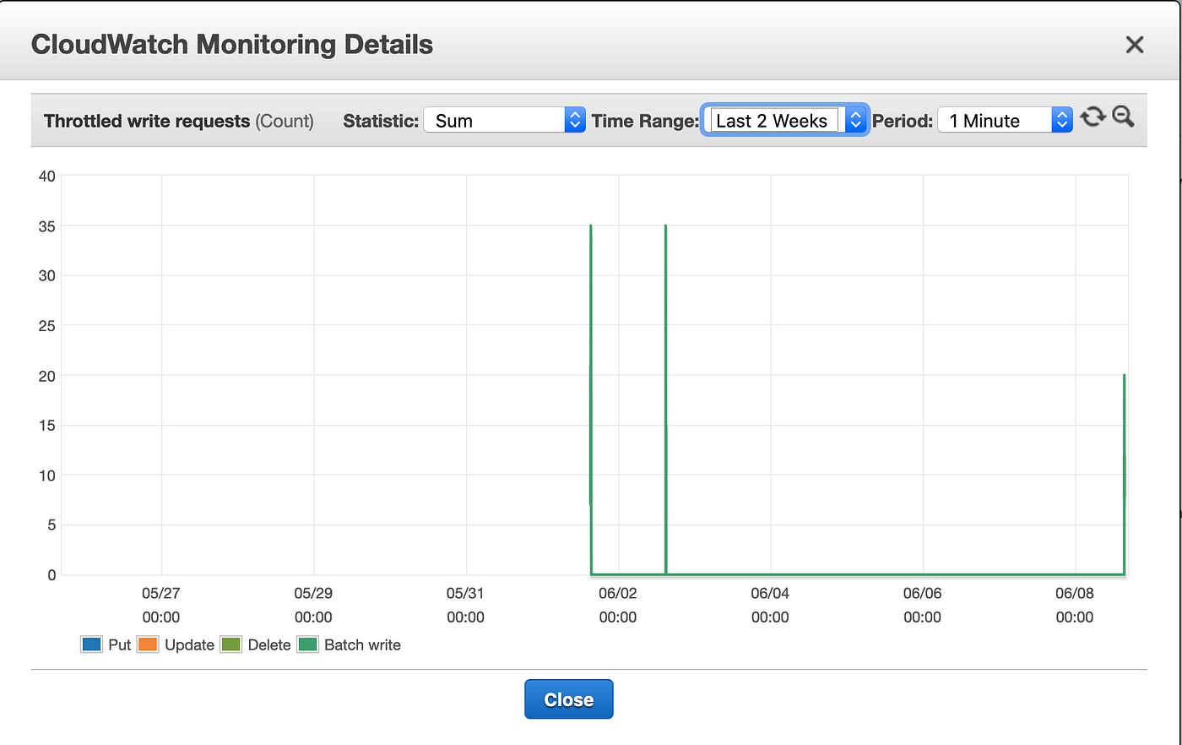The height and width of the screenshot is (745, 1182).
Task: Click the Time Range: label
Action: [645, 121]
